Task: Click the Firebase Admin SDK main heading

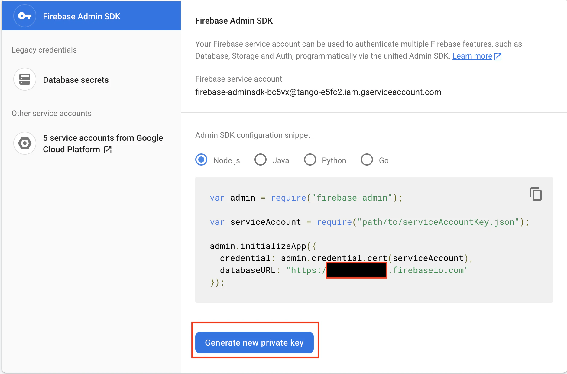Action: [234, 21]
